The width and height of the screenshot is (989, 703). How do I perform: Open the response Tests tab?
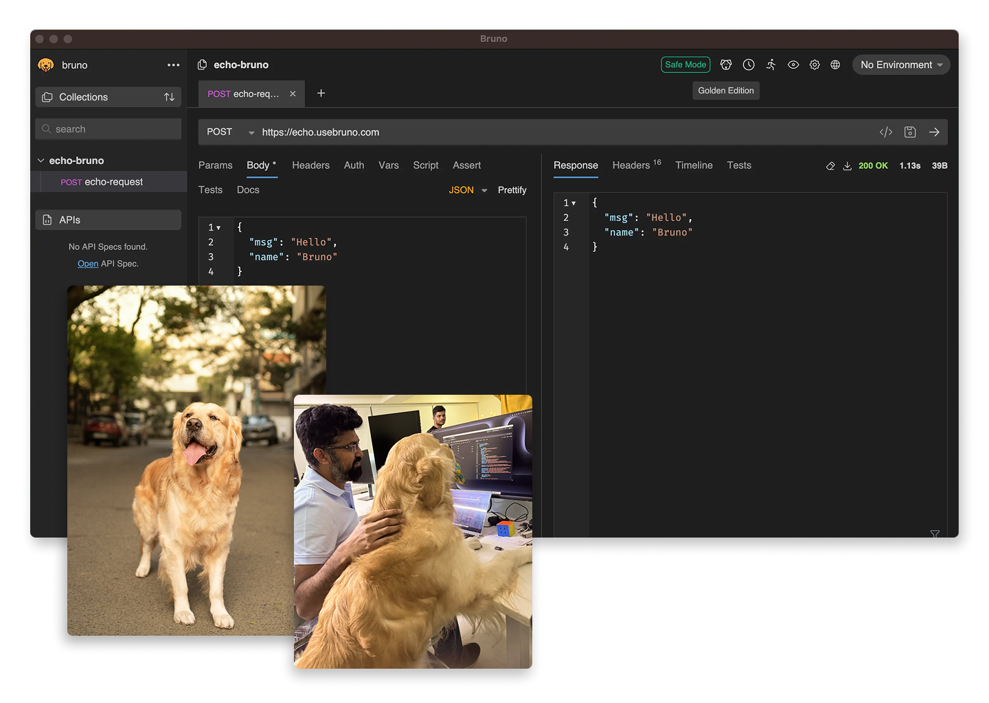pos(739,165)
